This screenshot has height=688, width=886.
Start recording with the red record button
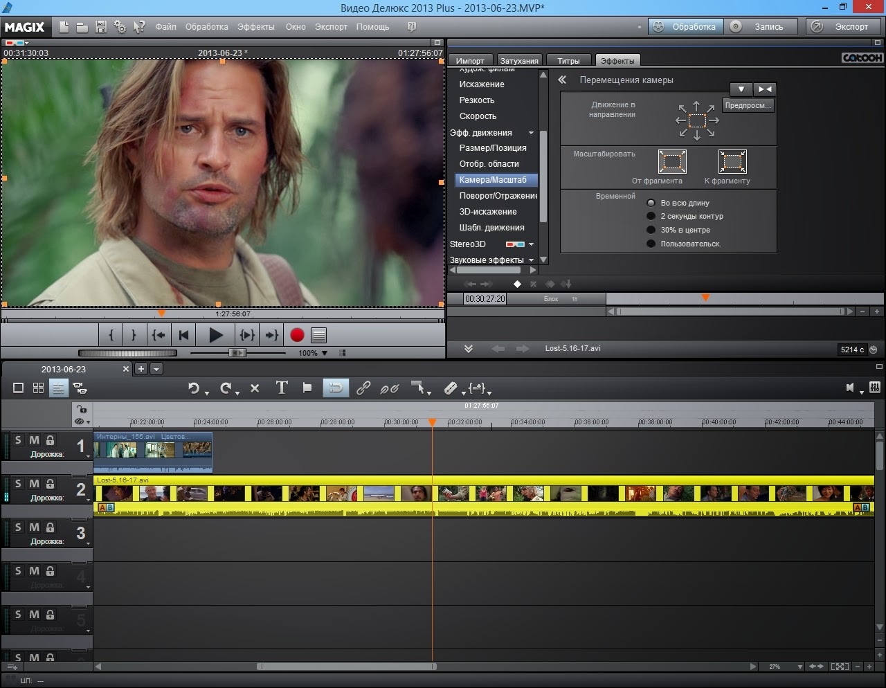pyautogui.click(x=297, y=335)
